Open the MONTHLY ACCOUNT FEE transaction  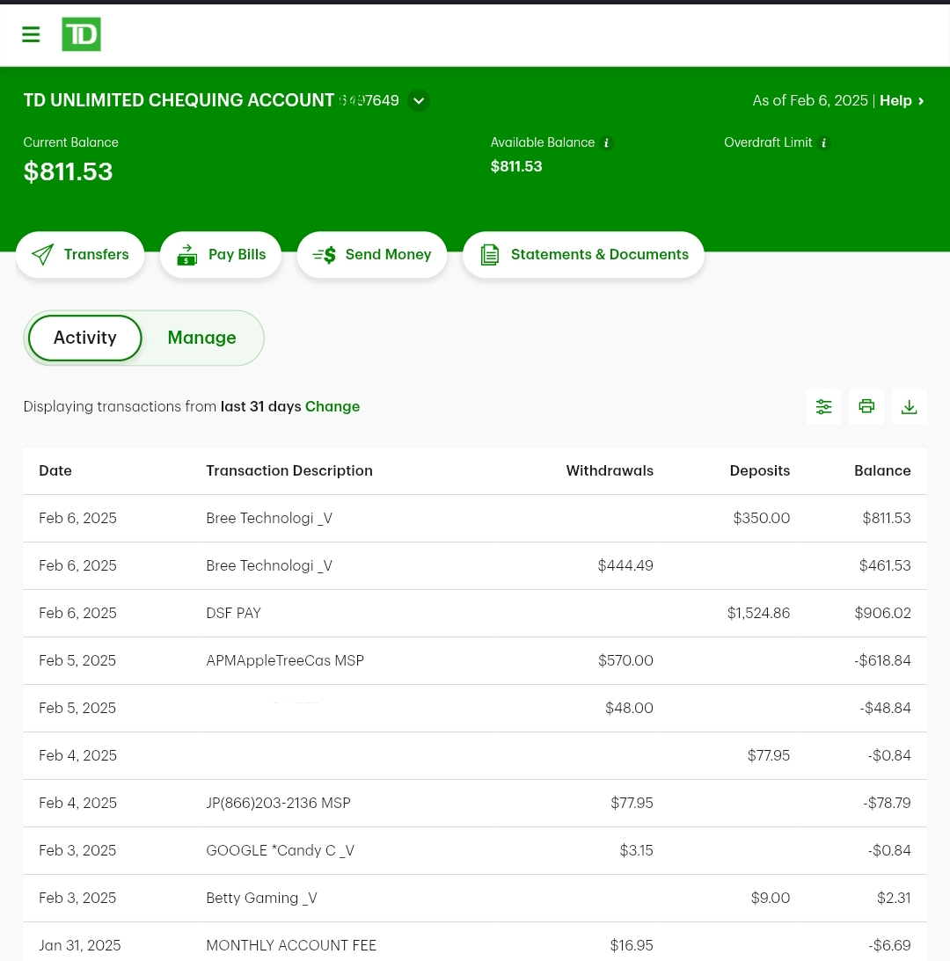pyautogui.click(x=290, y=945)
